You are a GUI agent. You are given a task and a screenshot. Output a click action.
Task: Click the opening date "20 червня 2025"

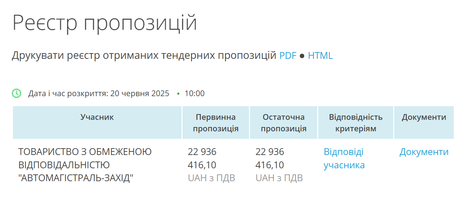[140, 94]
